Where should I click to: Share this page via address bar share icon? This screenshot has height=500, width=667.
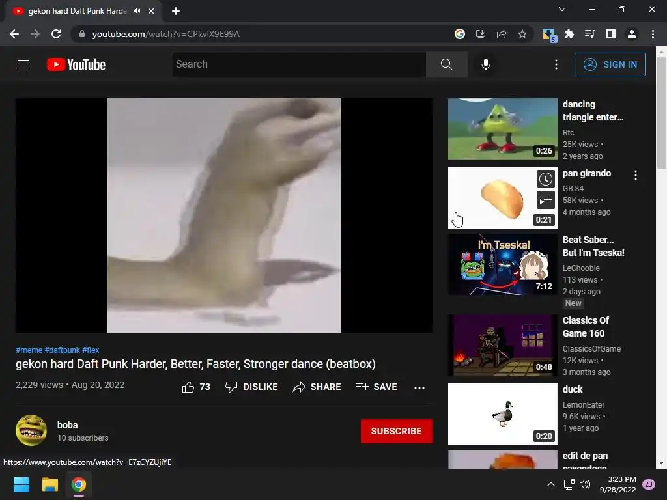pyautogui.click(x=502, y=34)
